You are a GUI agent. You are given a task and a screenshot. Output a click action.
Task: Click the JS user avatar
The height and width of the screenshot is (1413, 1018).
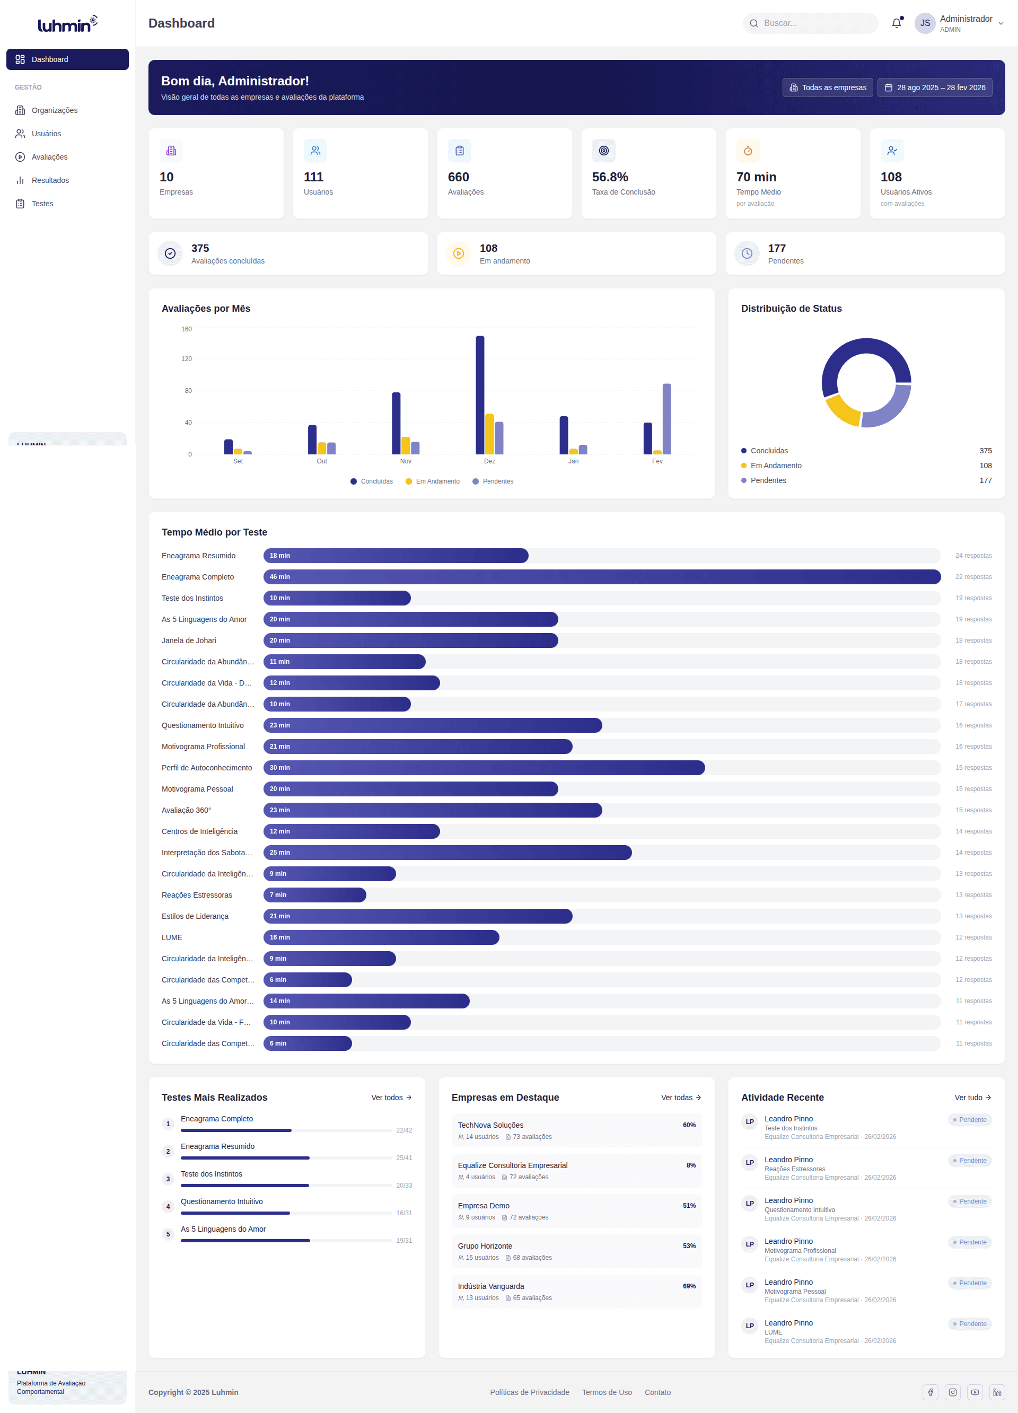click(925, 23)
